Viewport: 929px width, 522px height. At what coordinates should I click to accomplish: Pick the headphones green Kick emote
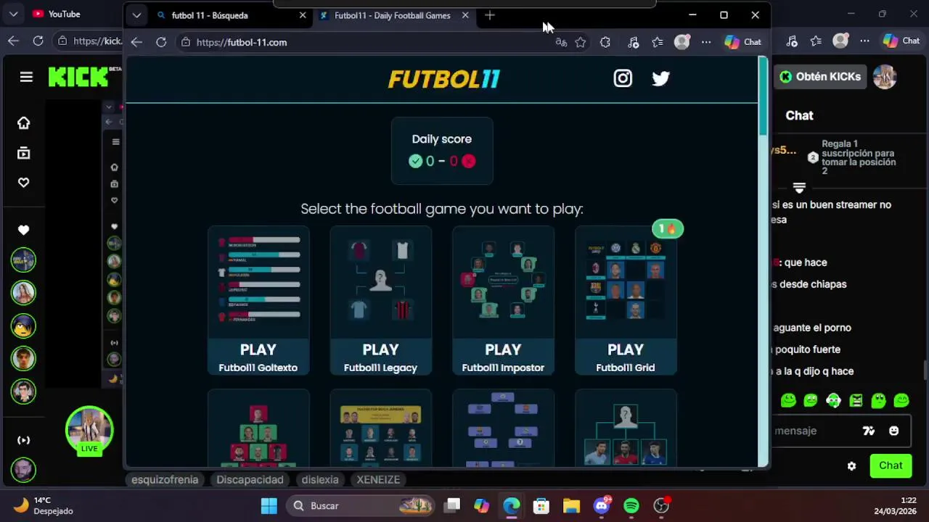click(833, 400)
